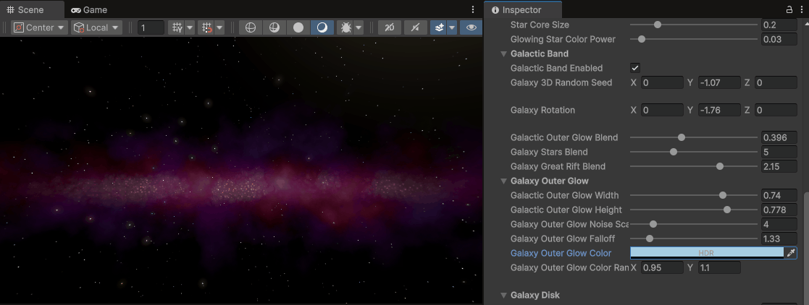The image size is (809, 305).
Task: Open the Inspector more options menu
Action: 802,9
